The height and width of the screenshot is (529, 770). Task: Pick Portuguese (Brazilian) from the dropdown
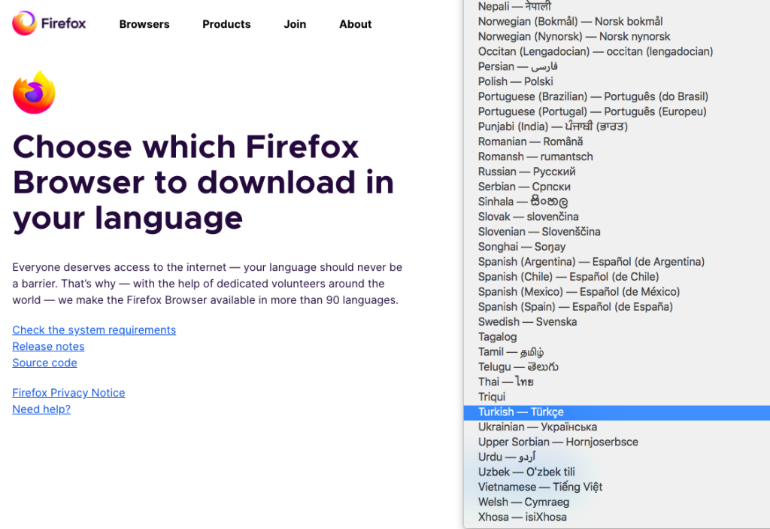tap(593, 96)
